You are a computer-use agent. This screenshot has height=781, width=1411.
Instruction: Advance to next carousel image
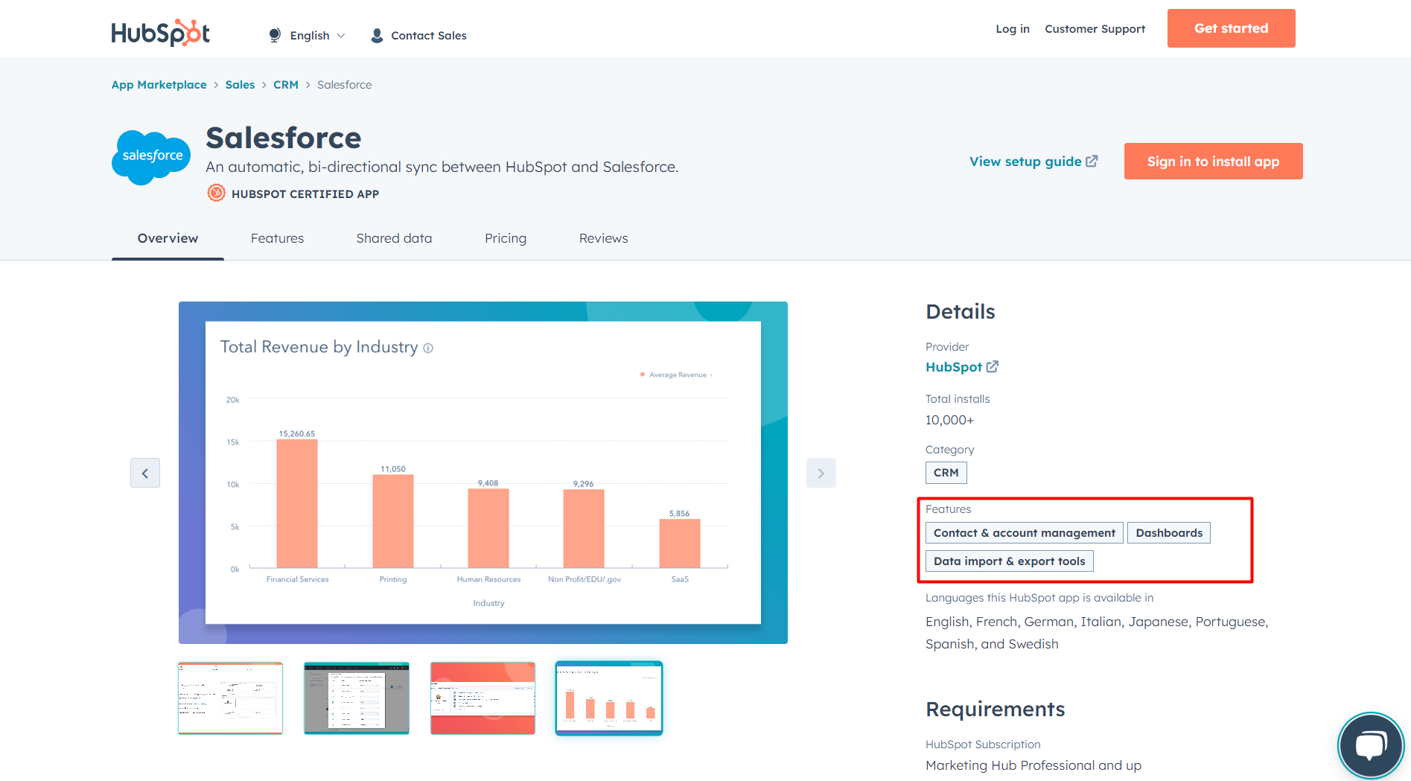point(821,473)
